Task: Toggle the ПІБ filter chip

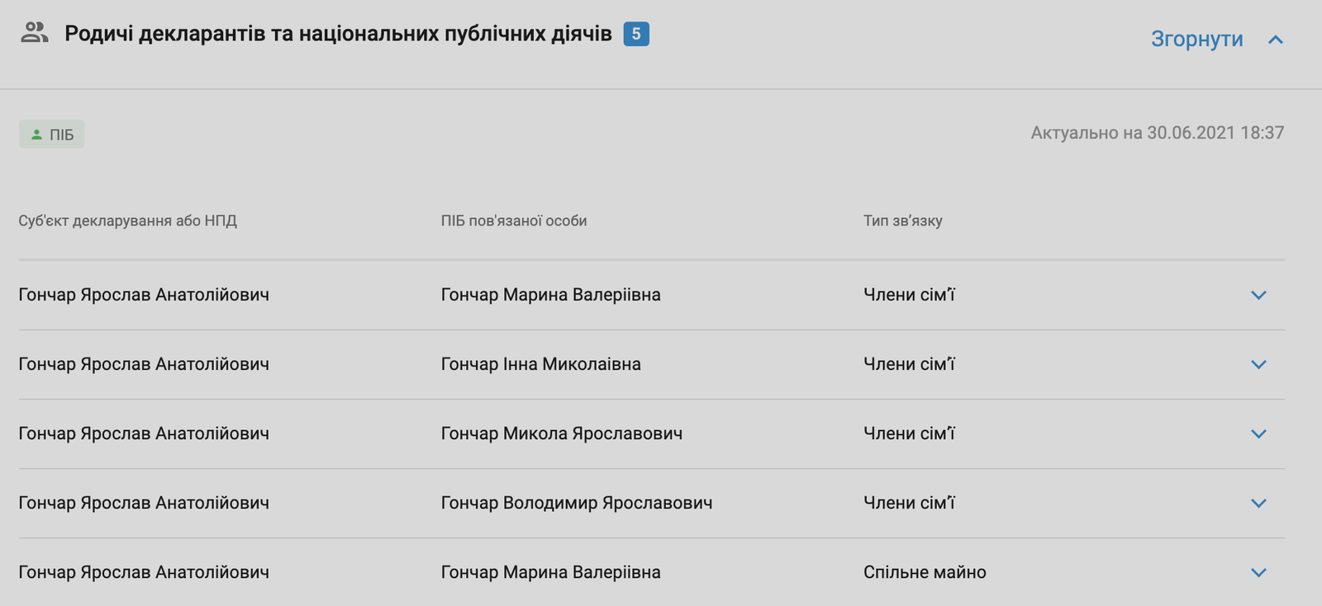Action: 52,135
